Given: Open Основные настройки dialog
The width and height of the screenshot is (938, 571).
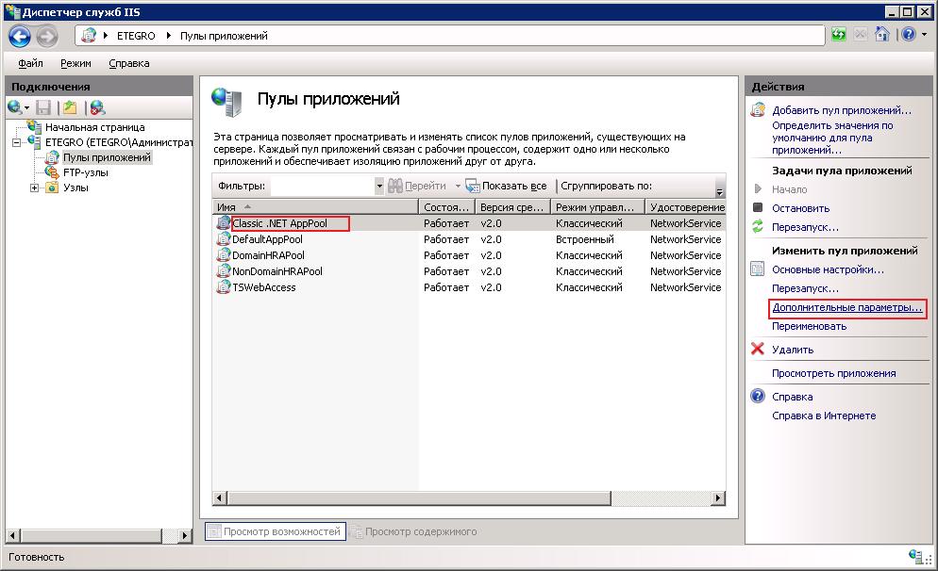Looking at the screenshot, I should pos(828,270).
